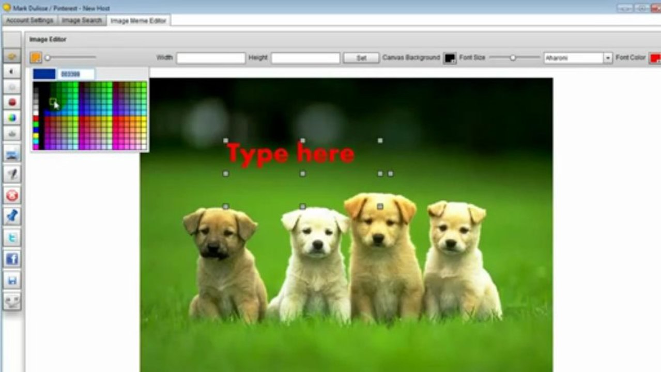Open the Canvas Background color swatch

click(x=450, y=58)
